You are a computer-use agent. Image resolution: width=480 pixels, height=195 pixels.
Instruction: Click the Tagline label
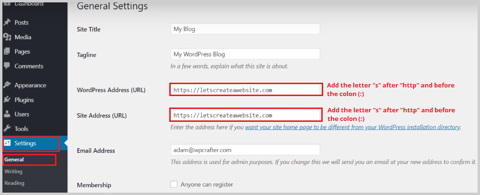coord(87,55)
